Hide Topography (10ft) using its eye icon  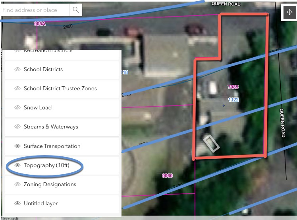click(x=17, y=165)
